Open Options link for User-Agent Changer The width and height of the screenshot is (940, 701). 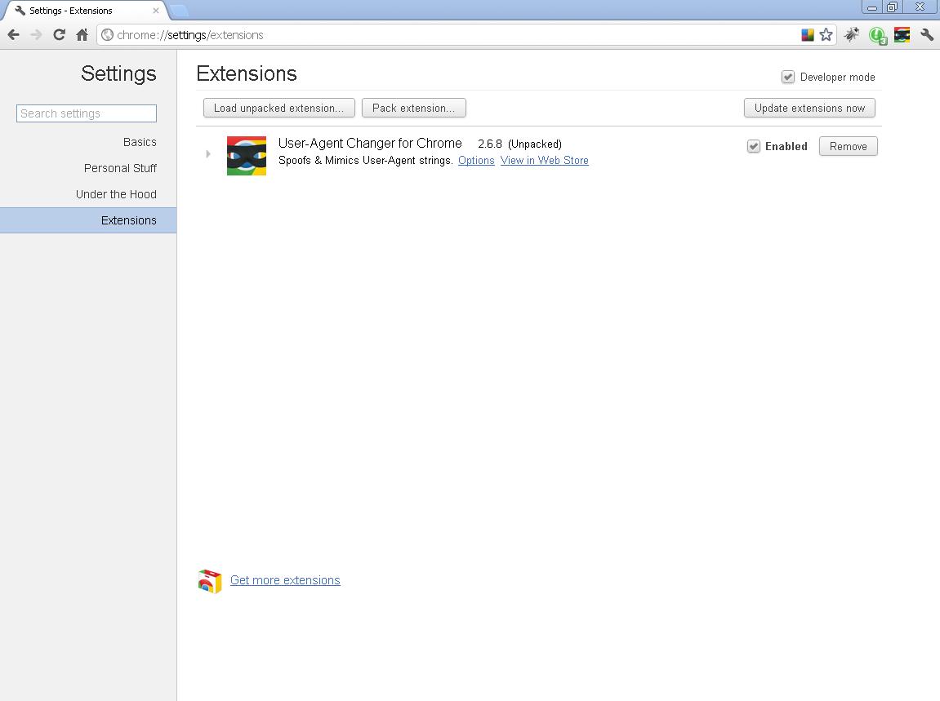476,161
